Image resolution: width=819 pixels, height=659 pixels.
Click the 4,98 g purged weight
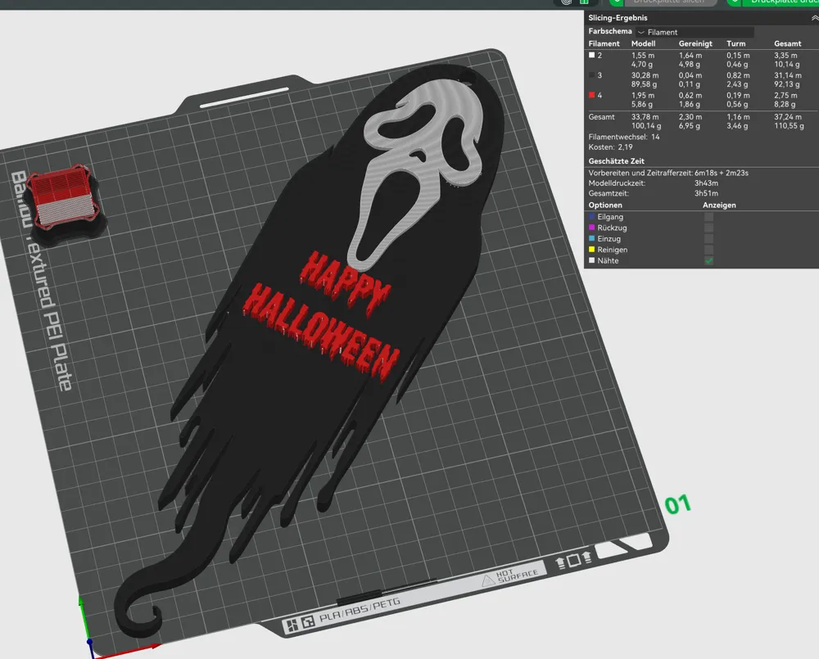click(690, 65)
